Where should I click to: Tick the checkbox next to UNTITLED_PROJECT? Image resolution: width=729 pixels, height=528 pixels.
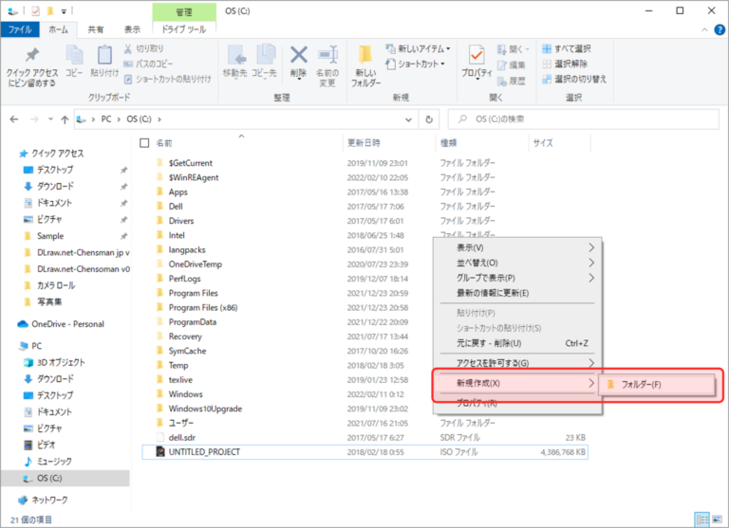pyautogui.click(x=145, y=452)
